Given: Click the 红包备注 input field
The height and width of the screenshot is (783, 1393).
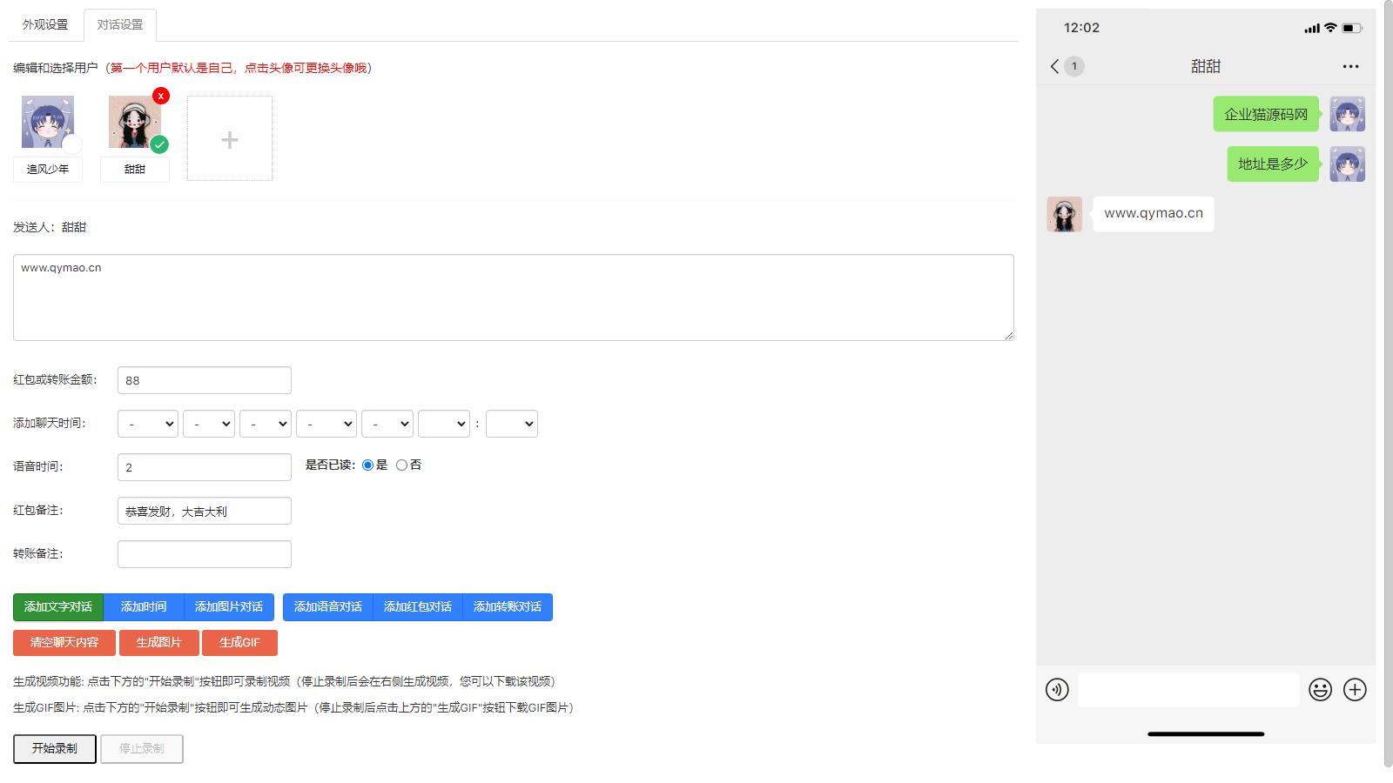Looking at the screenshot, I should pyautogui.click(x=205, y=511).
